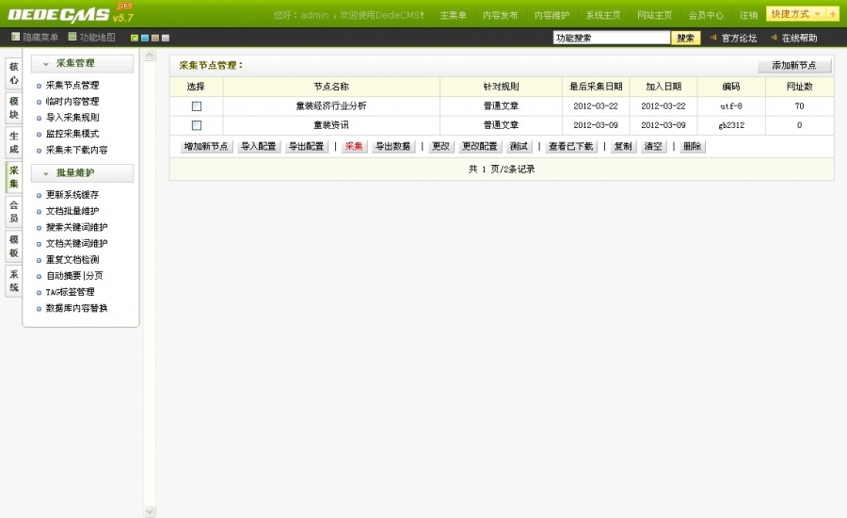847x518 pixels.
Task: Open the 在线帮助 link
Action: 799,39
